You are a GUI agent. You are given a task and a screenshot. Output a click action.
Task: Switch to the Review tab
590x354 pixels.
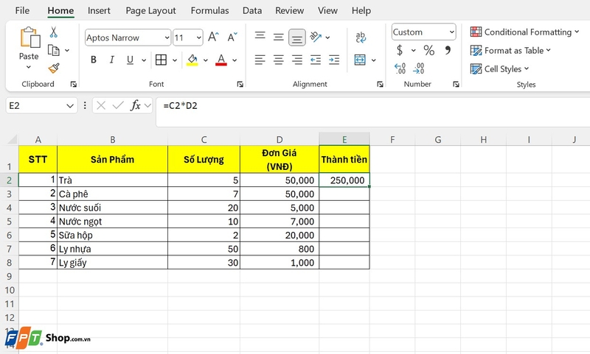[289, 10]
